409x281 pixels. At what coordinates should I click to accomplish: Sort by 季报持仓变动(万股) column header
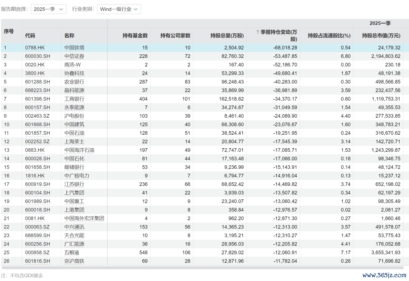coord(277,36)
